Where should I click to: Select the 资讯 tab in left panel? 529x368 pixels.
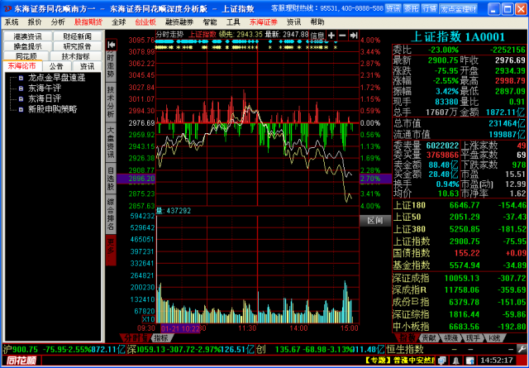point(87,66)
